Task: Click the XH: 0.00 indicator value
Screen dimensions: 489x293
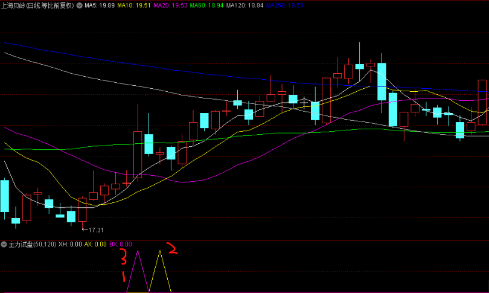Action: tap(70, 244)
